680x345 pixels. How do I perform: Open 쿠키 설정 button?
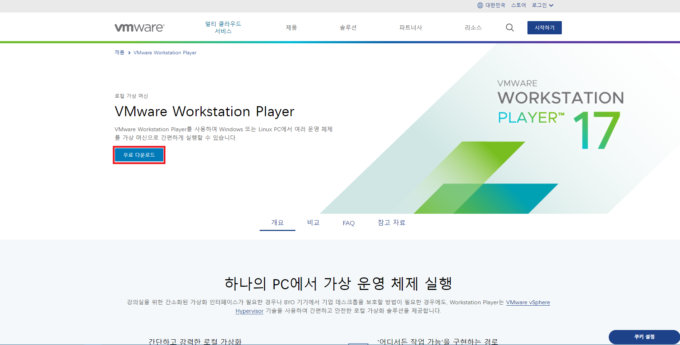pos(644,337)
